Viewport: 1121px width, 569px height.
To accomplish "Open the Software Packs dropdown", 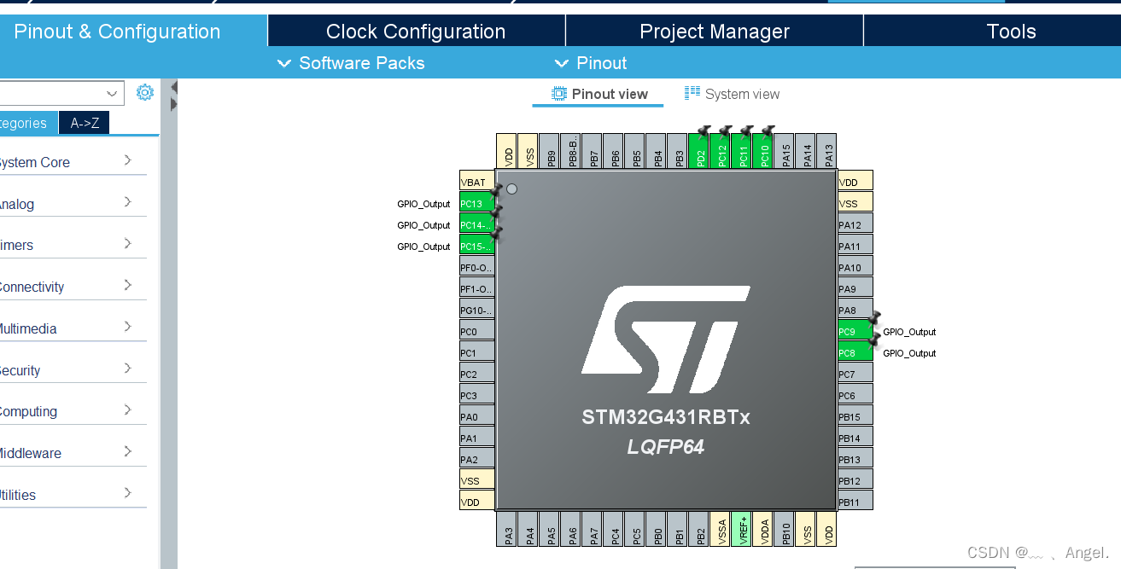I will coord(351,63).
